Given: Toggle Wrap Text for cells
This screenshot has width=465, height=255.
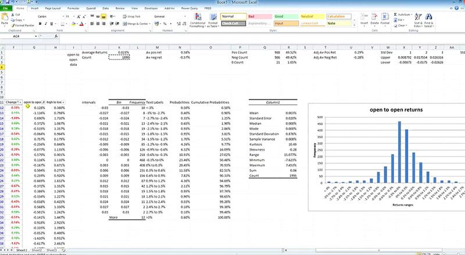Looking at the screenshot, I should (132, 17).
